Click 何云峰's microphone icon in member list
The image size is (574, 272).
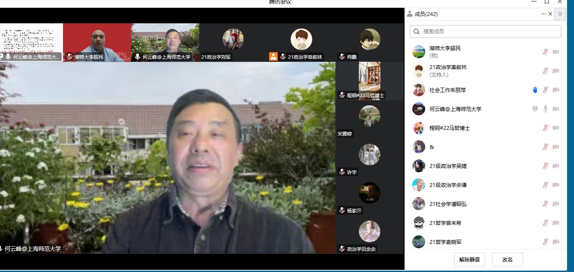546,109
